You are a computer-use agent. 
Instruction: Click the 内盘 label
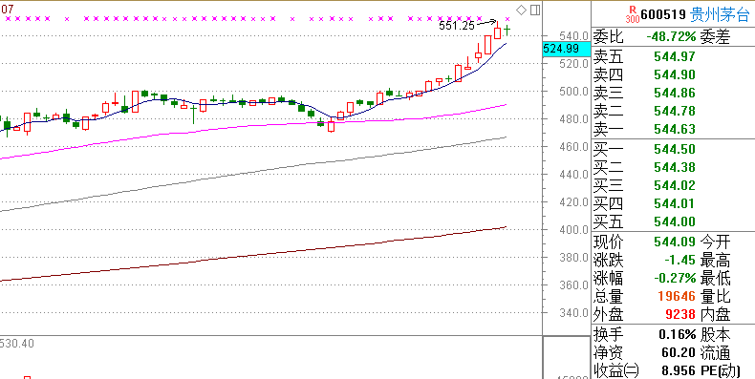click(715, 315)
